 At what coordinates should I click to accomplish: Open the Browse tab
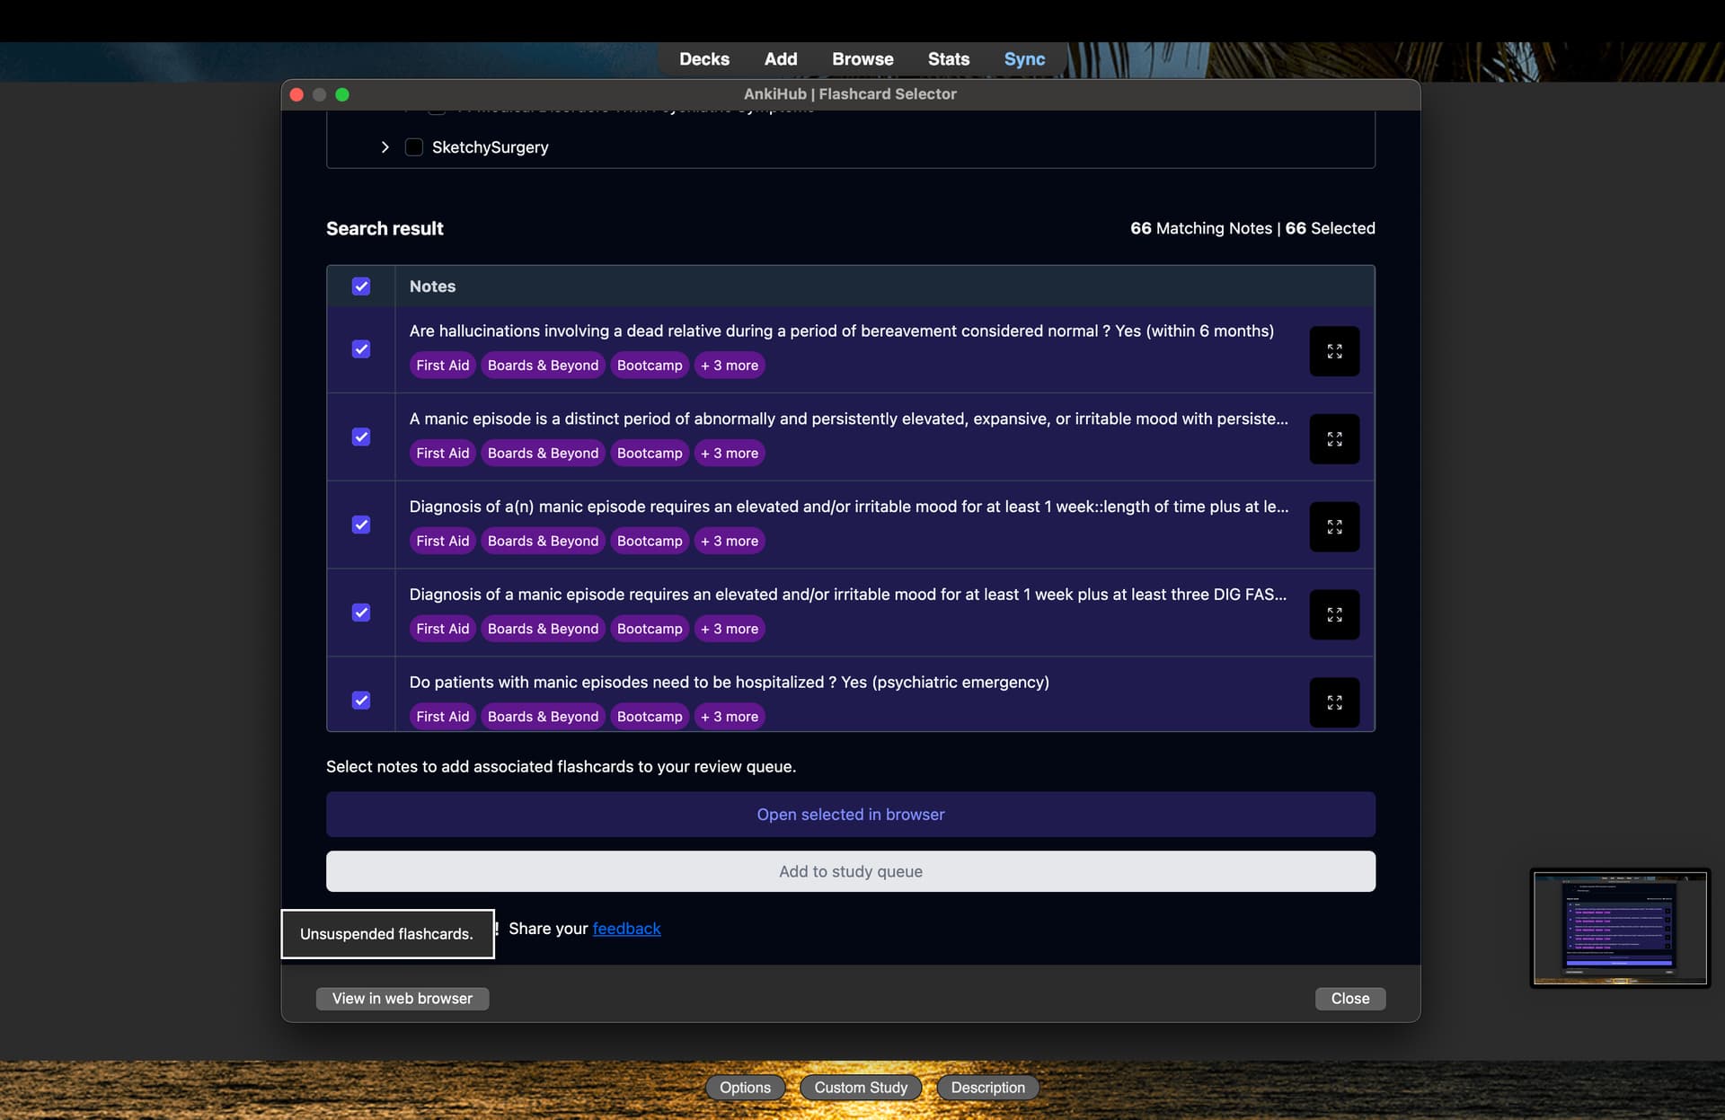pyautogui.click(x=862, y=59)
